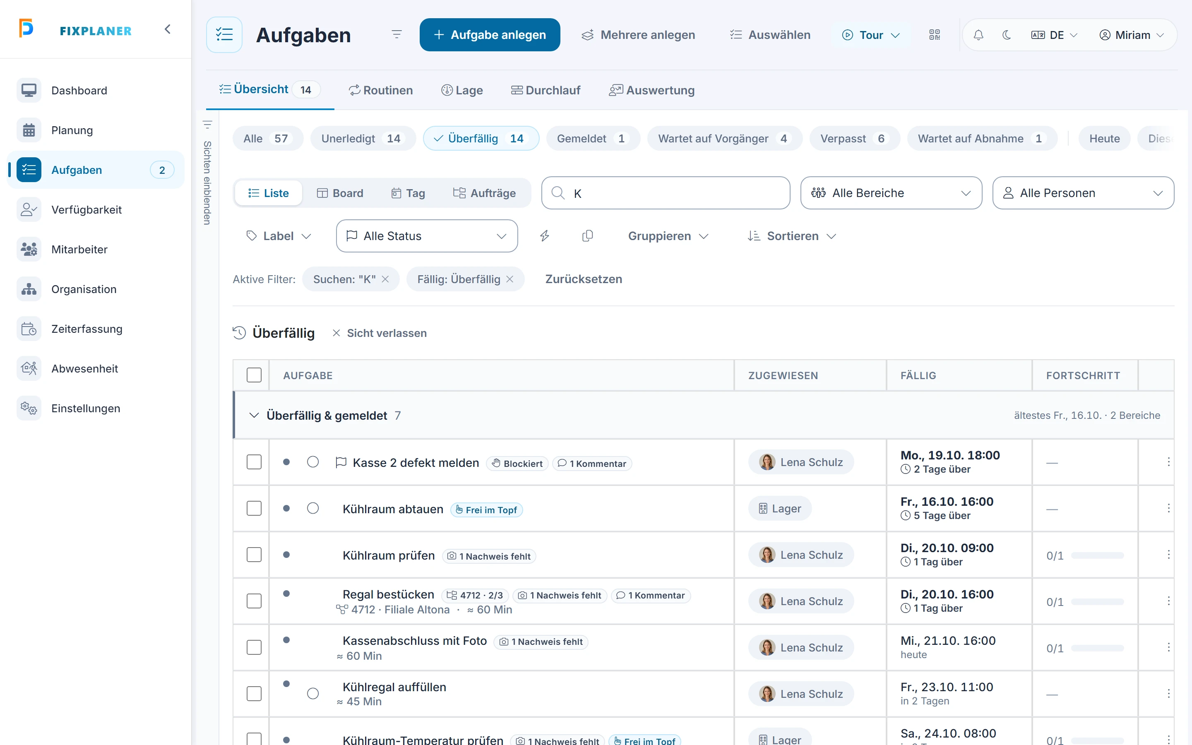The height and width of the screenshot is (745, 1192).
Task: Remove the Suchen "K" filter chip
Action: 385,279
